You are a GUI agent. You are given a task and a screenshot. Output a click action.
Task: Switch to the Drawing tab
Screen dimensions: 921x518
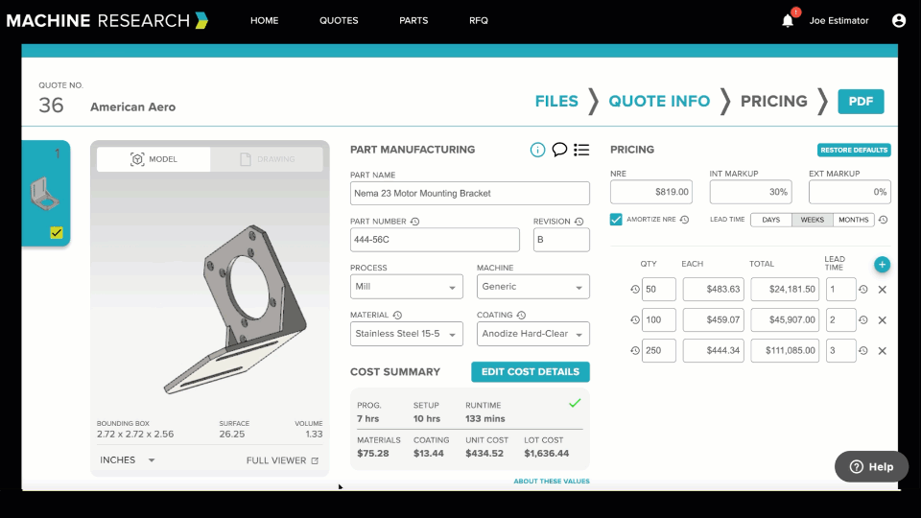coord(268,159)
